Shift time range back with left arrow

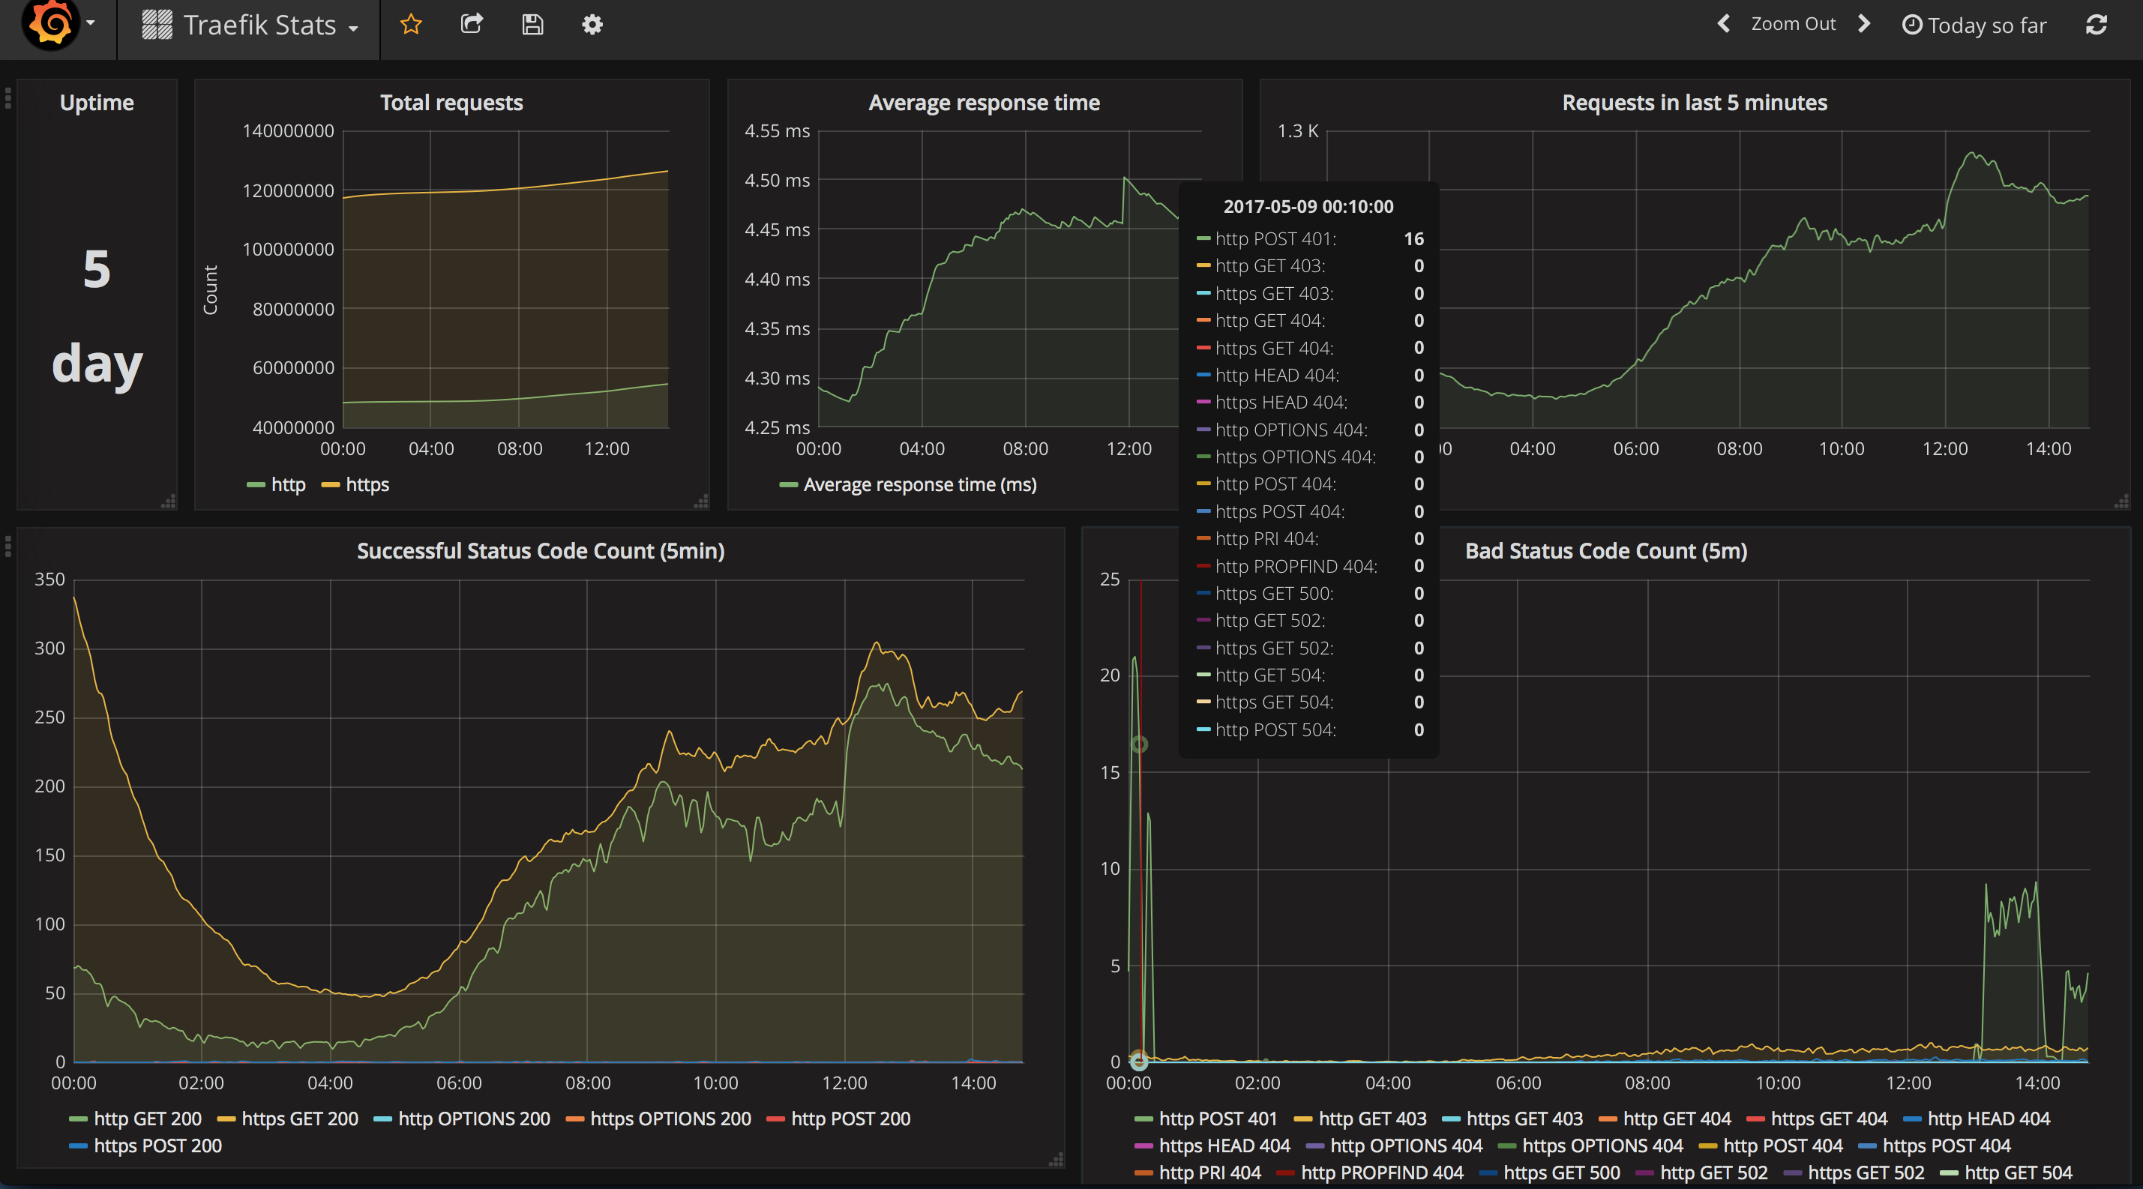(1724, 24)
